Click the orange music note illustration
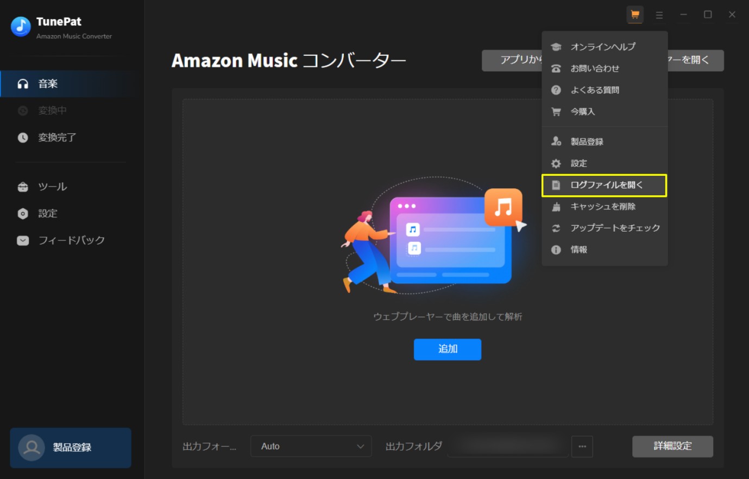This screenshot has height=479, width=749. pyautogui.click(x=503, y=207)
